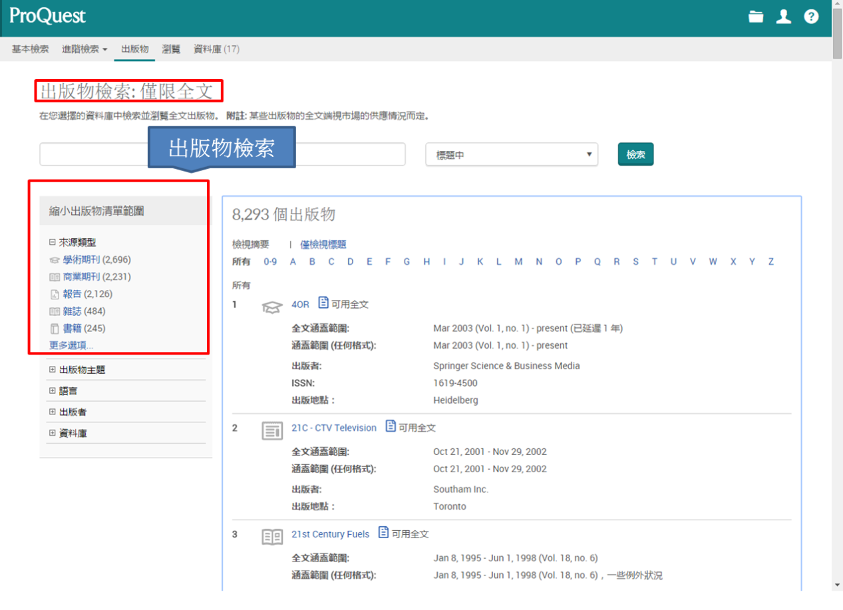The width and height of the screenshot is (843, 610).
Task: Click the scrollbar down arrow
Action: pyautogui.click(x=837, y=585)
